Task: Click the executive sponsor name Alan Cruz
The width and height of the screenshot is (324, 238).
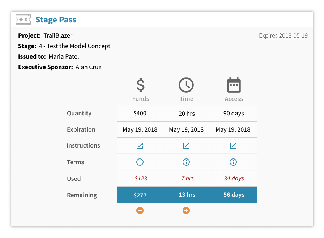Action: click(88, 67)
